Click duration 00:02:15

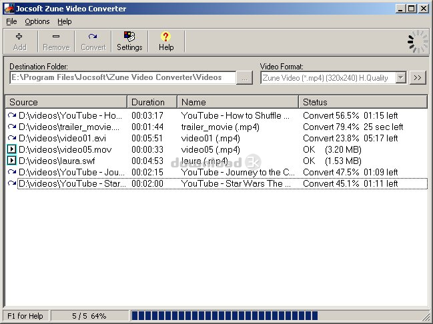click(x=147, y=172)
